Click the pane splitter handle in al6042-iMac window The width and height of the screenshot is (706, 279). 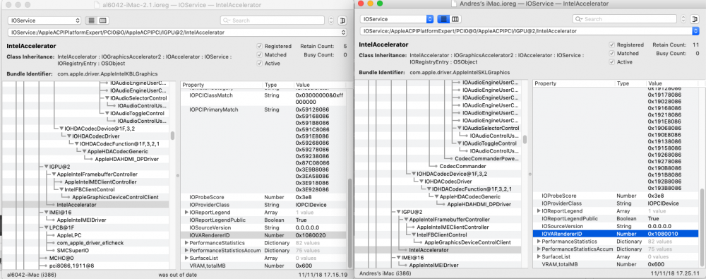click(x=177, y=176)
